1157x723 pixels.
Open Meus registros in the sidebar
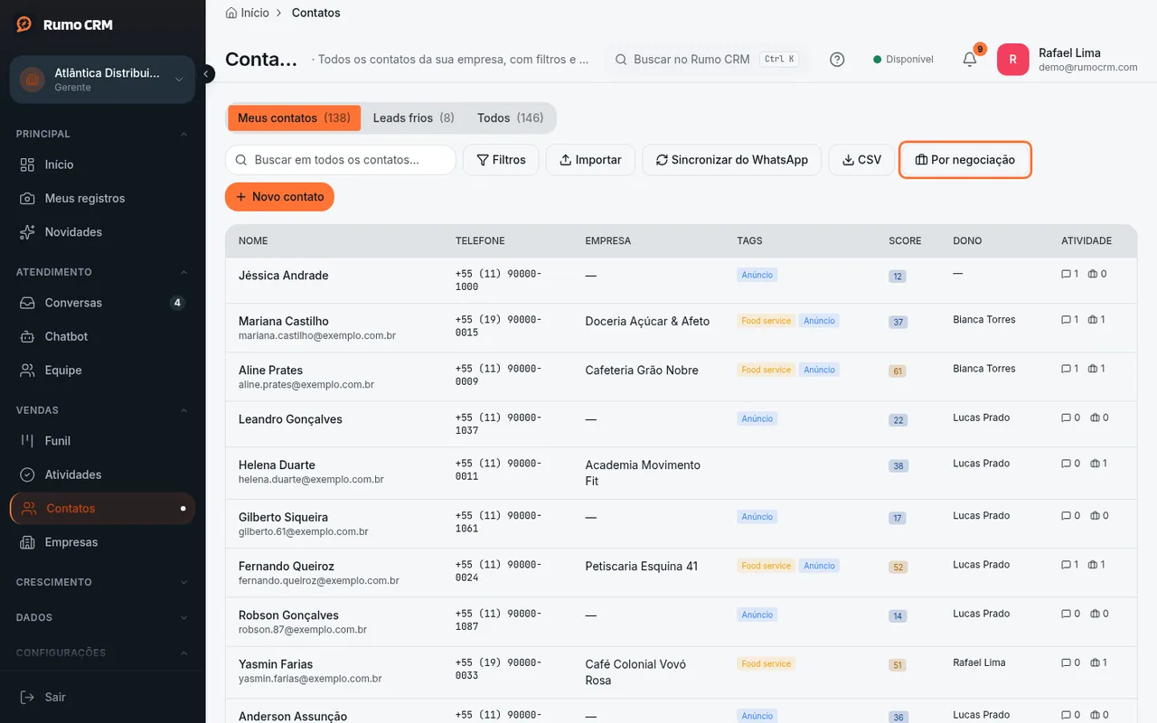click(102, 198)
